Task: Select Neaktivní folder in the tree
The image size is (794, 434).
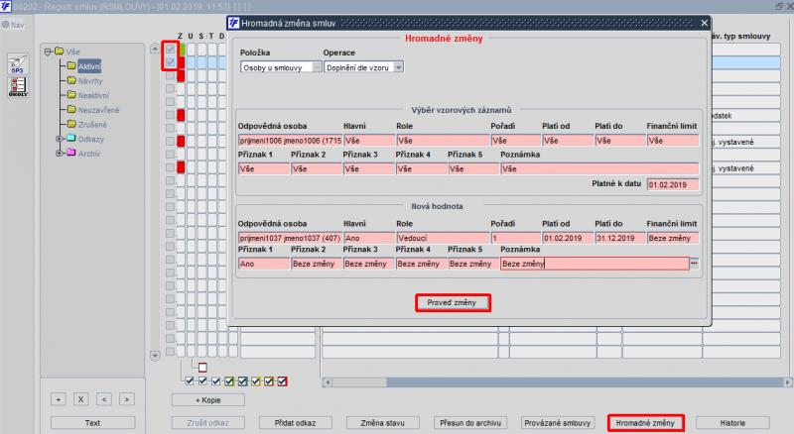Action: pyautogui.click(x=93, y=95)
